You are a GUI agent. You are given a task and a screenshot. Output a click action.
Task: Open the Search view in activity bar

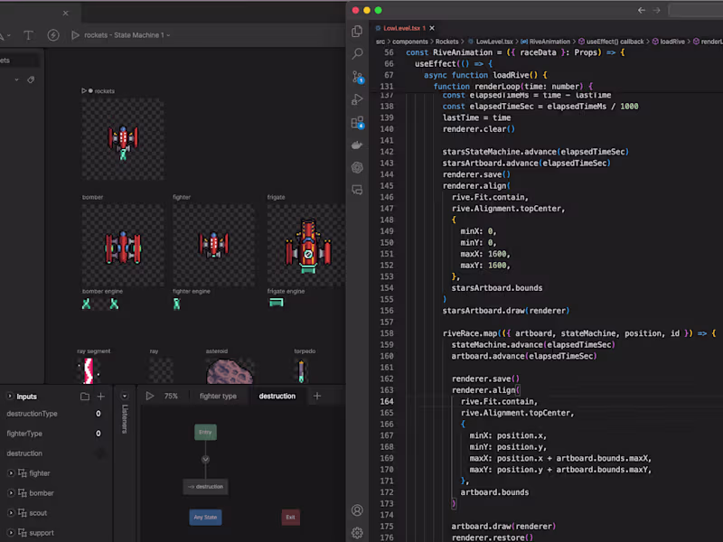(357, 54)
